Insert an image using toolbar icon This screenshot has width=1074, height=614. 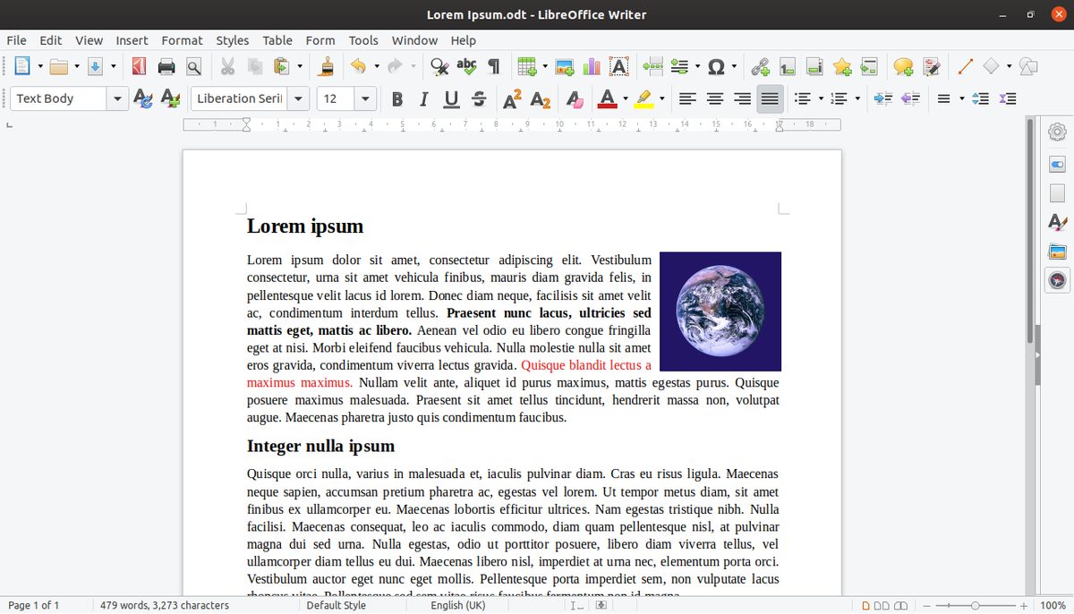(x=564, y=66)
